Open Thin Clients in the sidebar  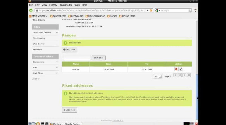[x=39, y=20]
